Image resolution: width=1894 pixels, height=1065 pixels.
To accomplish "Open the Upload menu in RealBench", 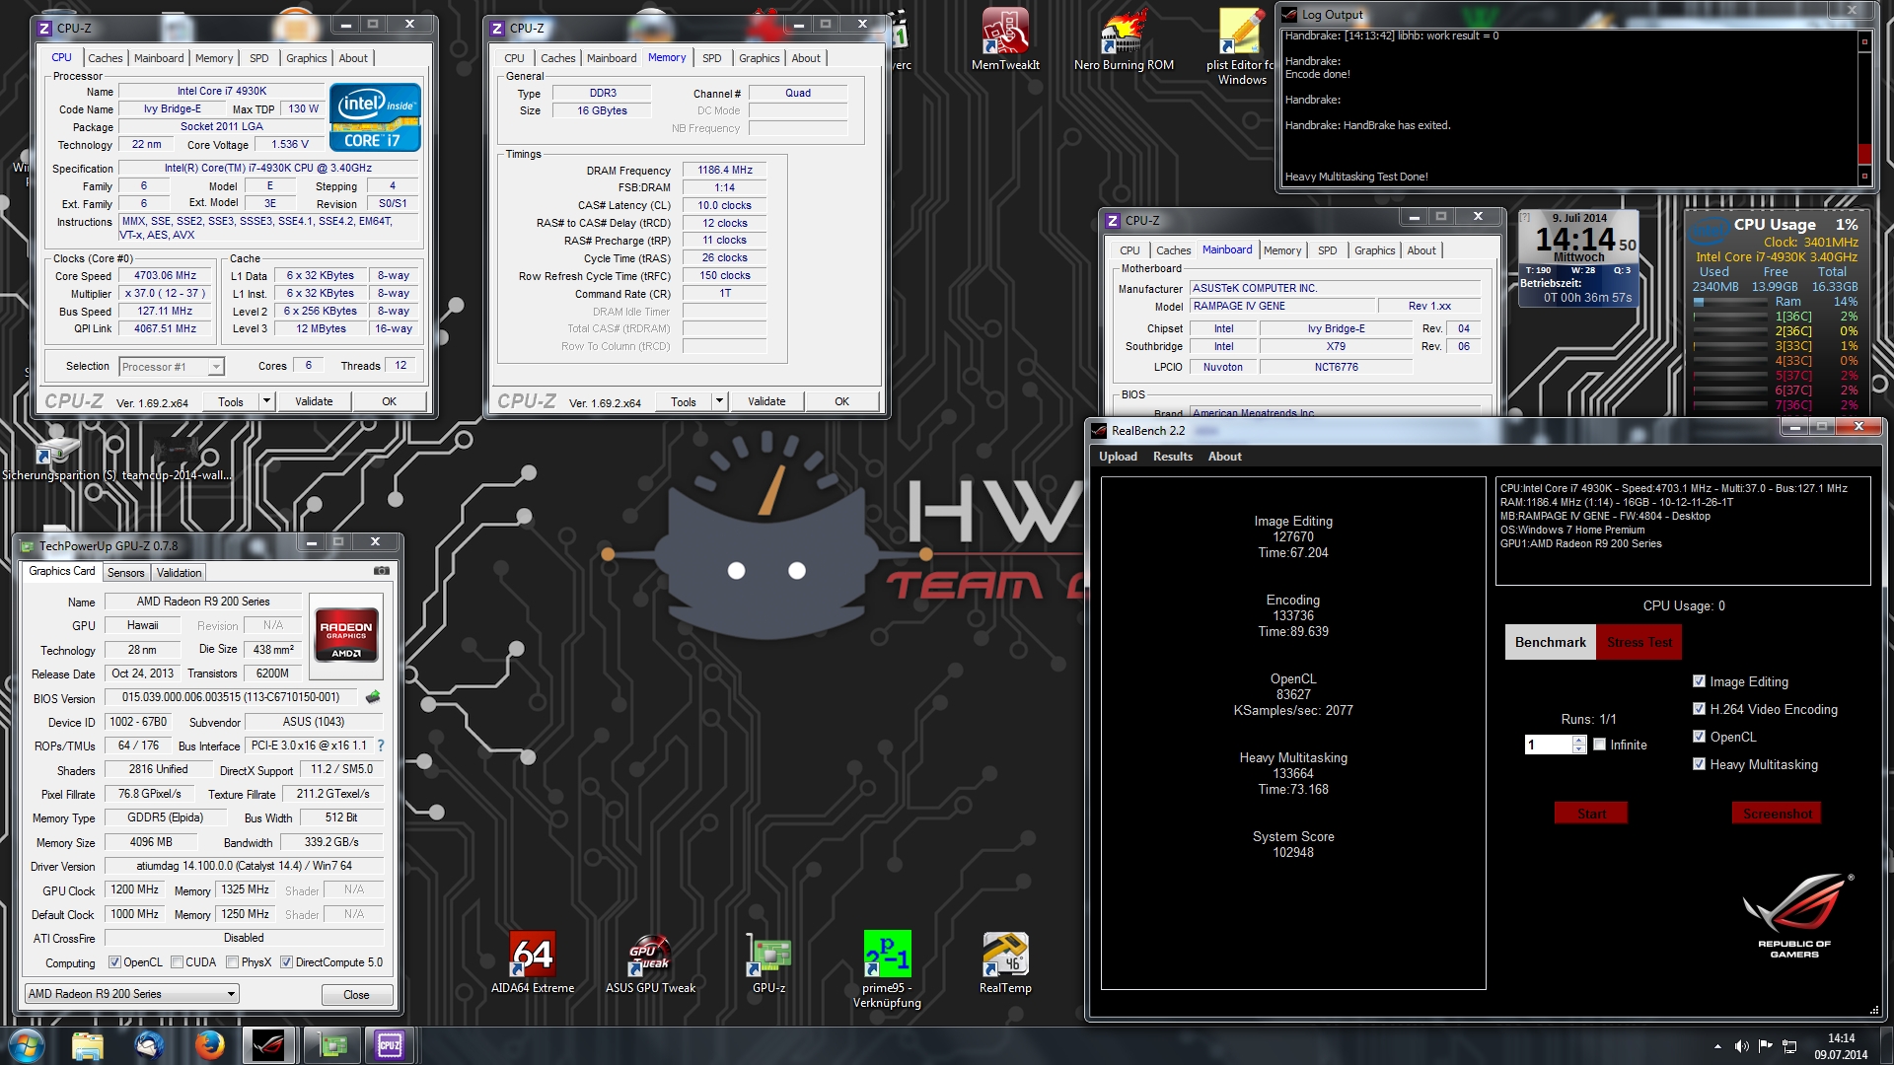I will (1118, 457).
